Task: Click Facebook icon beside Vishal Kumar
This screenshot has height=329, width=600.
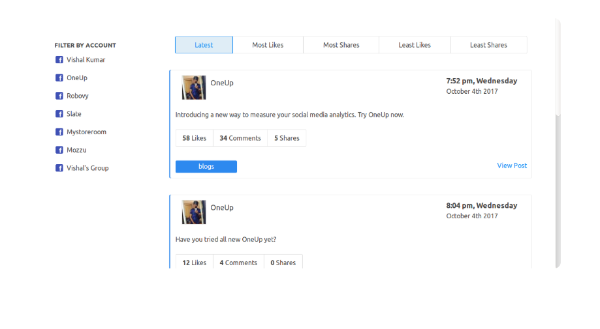Action: [59, 60]
